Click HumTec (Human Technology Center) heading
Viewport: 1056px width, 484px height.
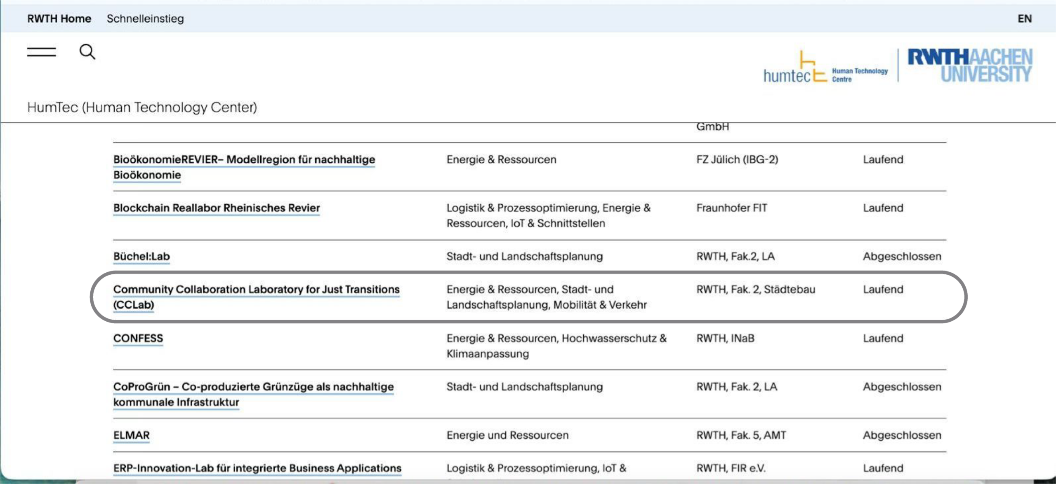pyautogui.click(x=142, y=107)
